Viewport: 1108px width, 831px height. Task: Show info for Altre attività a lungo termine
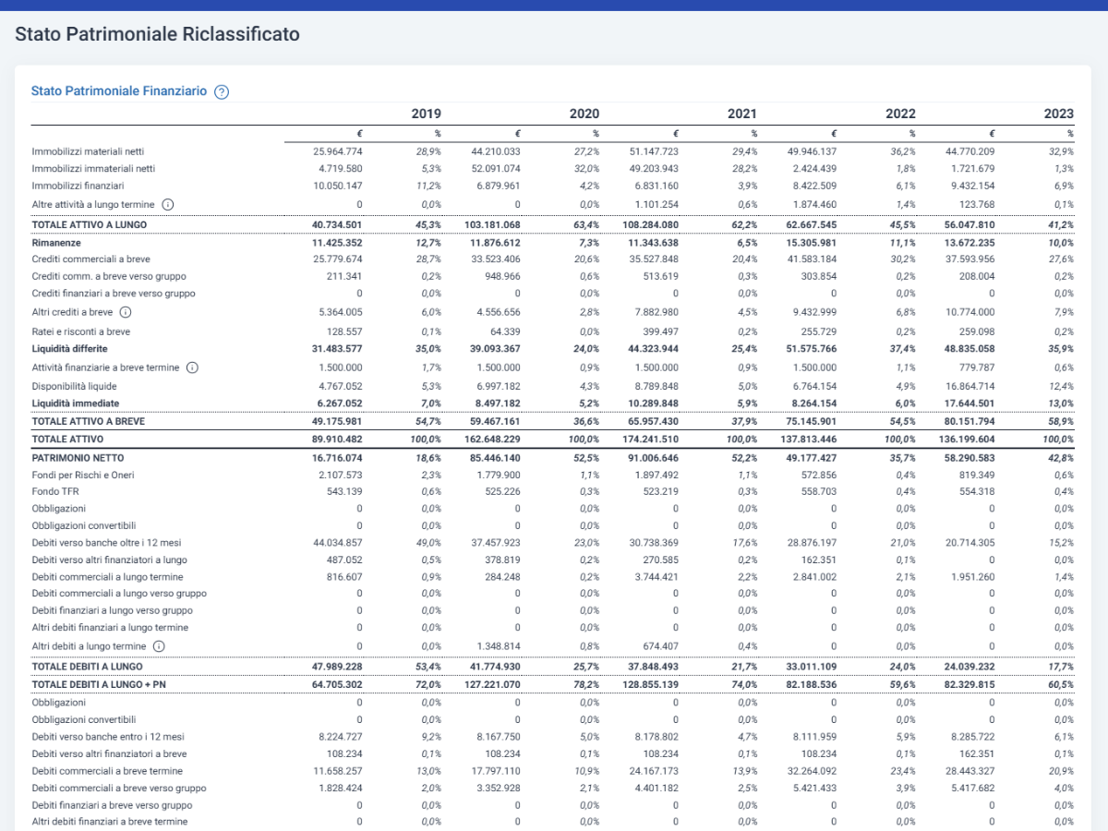click(168, 204)
